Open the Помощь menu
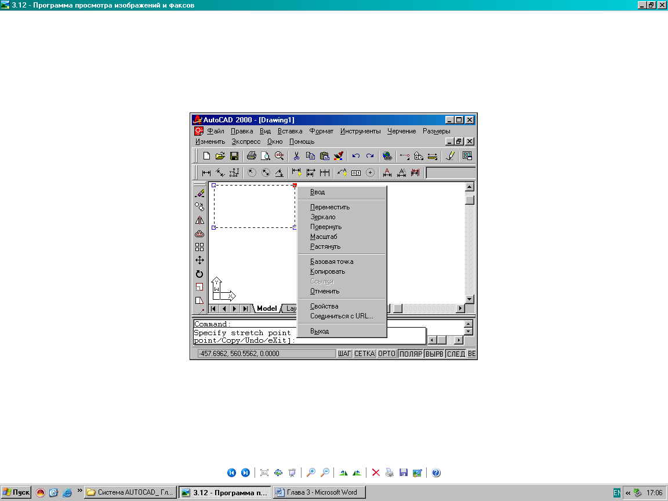This screenshot has height=501, width=668. click(x=302, y=141)
